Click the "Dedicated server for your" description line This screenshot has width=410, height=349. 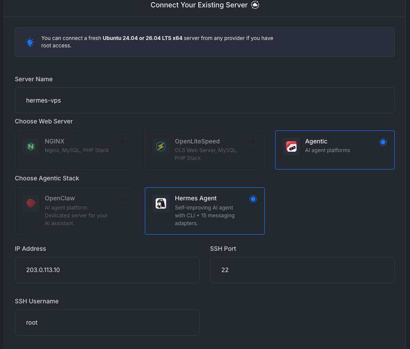coord(76,216)
